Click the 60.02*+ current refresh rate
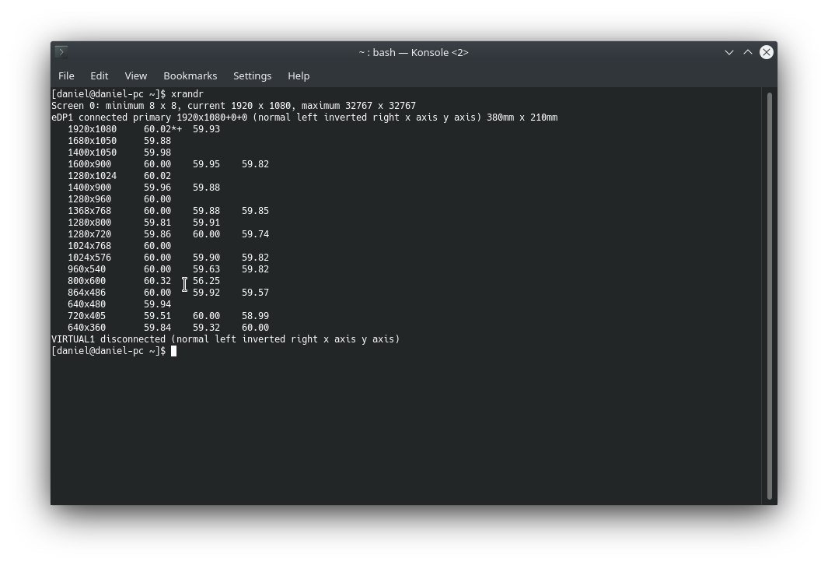 (x=162, y=129)
